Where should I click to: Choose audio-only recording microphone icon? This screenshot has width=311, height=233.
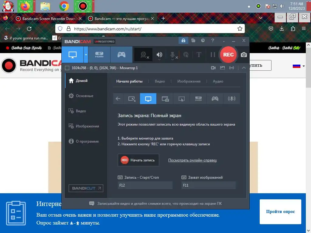[x=231, y=99]
